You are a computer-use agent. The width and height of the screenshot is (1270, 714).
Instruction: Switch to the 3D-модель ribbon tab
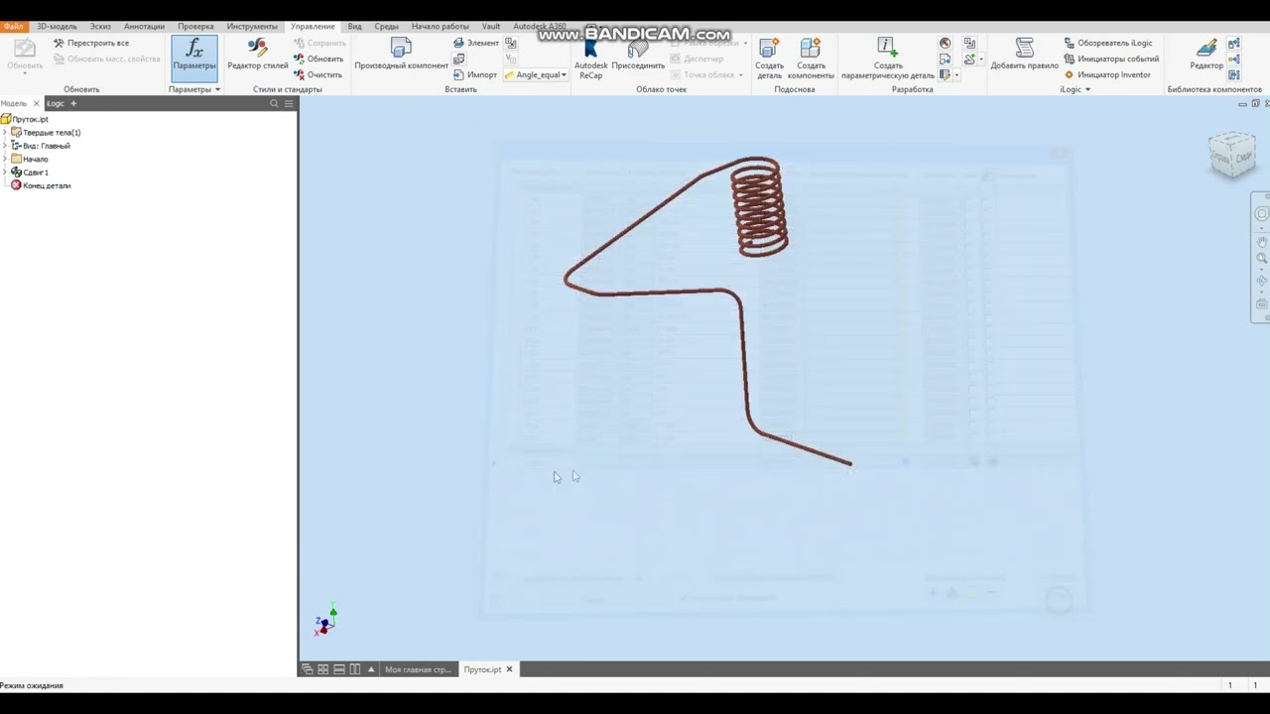[x=57, y=26]
